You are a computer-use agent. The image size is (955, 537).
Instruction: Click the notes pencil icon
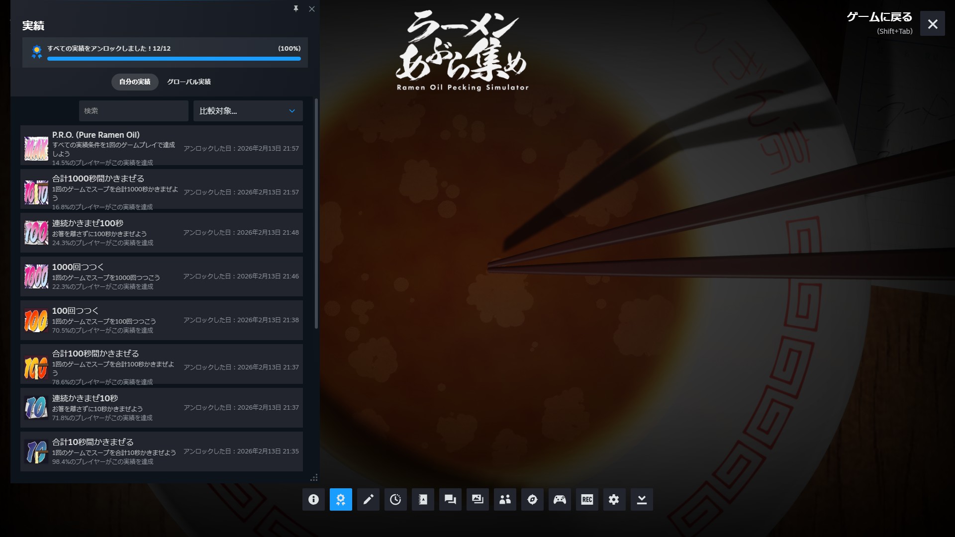click(x=368, y=499)
